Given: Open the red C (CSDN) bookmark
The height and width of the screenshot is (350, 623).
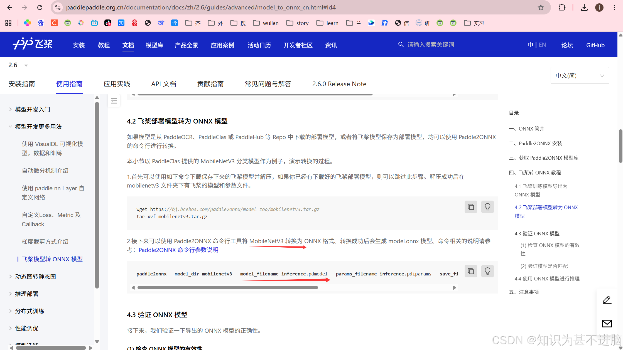Looking at the screenshot, I should (x=54, y=23).
